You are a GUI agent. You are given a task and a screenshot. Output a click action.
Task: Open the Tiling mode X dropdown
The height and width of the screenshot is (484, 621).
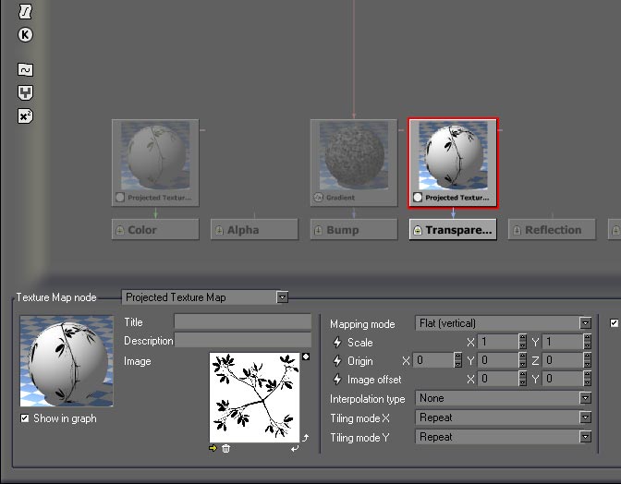[585, 417]
